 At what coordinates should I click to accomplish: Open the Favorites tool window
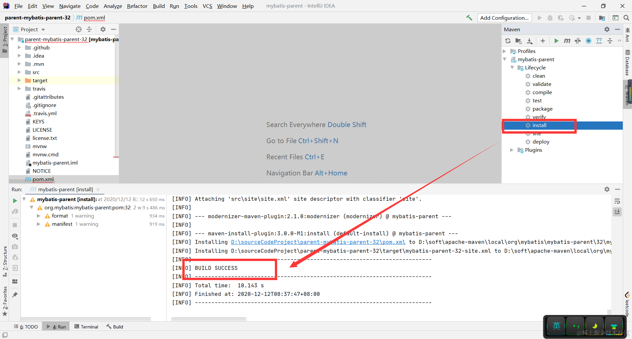pos(5,301)
